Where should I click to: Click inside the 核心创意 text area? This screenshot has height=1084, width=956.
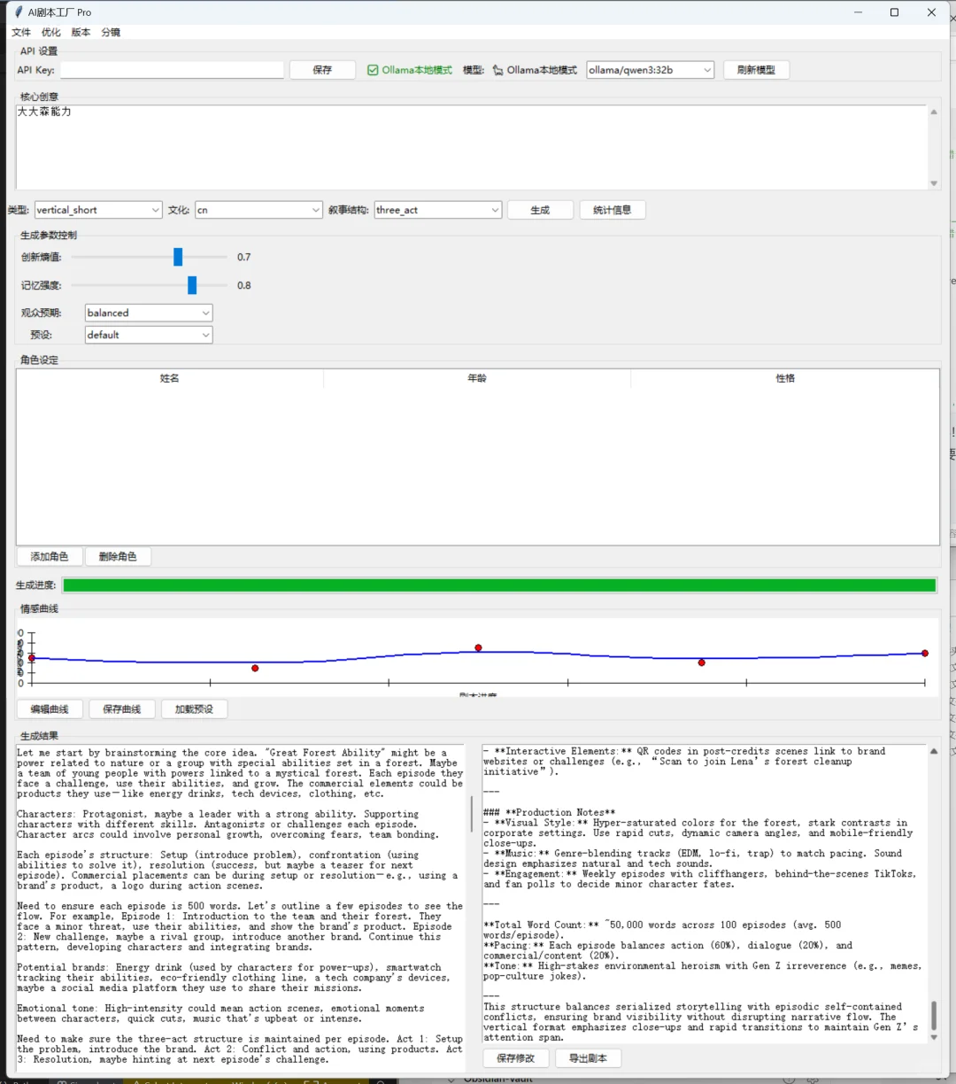coord(471,147)
